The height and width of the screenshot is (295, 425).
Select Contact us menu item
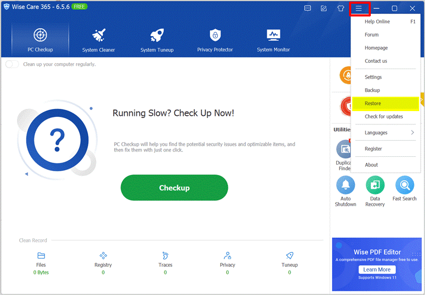[x=385, y=61]
